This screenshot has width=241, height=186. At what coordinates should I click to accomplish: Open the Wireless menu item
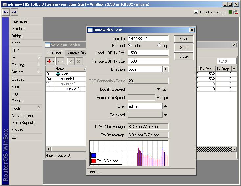25,29
